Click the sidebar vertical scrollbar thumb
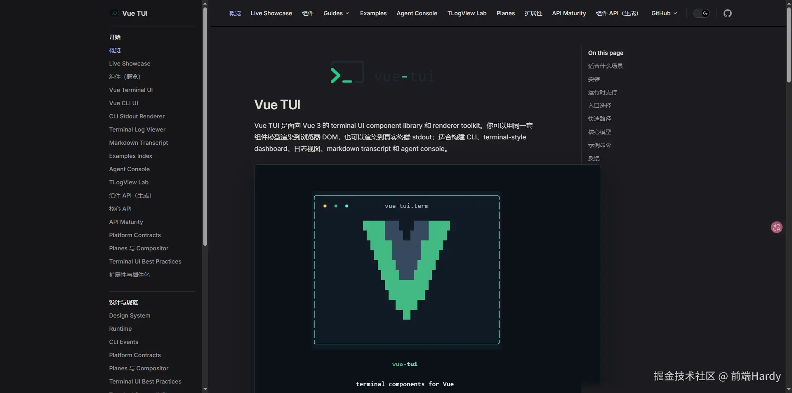 205,127
